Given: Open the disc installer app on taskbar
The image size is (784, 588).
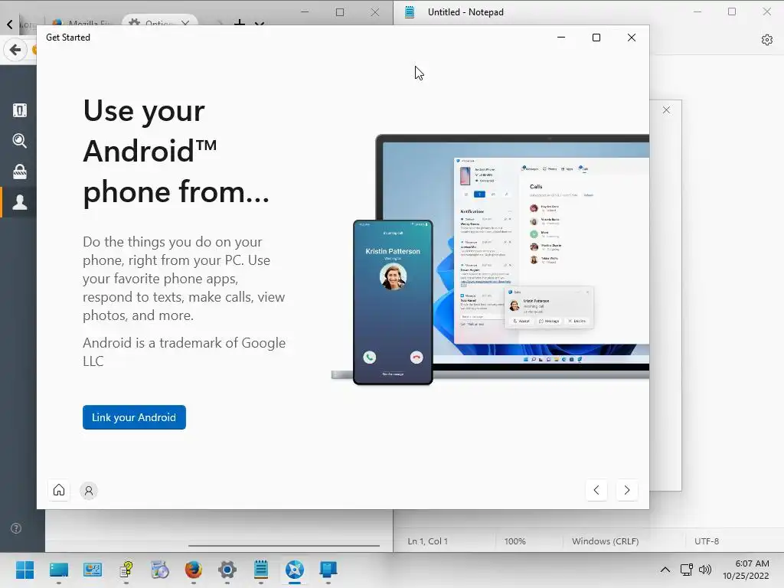Looking at the screenshot, I should pyautogui.click(x=160, y=570).
